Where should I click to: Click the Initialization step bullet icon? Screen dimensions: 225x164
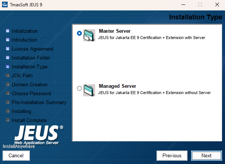[7, 31]
